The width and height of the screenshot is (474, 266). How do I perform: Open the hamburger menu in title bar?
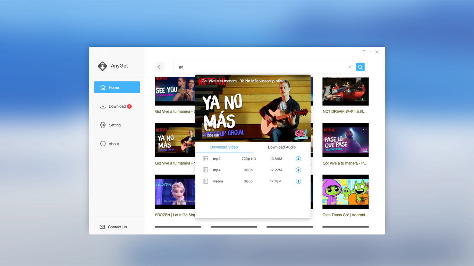(364, 52)
